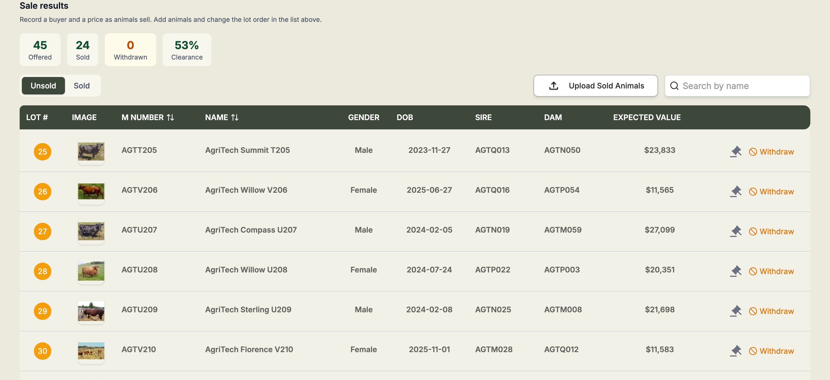Focus the Search by name field
This screenshot has height=380, width=830.
point(737,86)
